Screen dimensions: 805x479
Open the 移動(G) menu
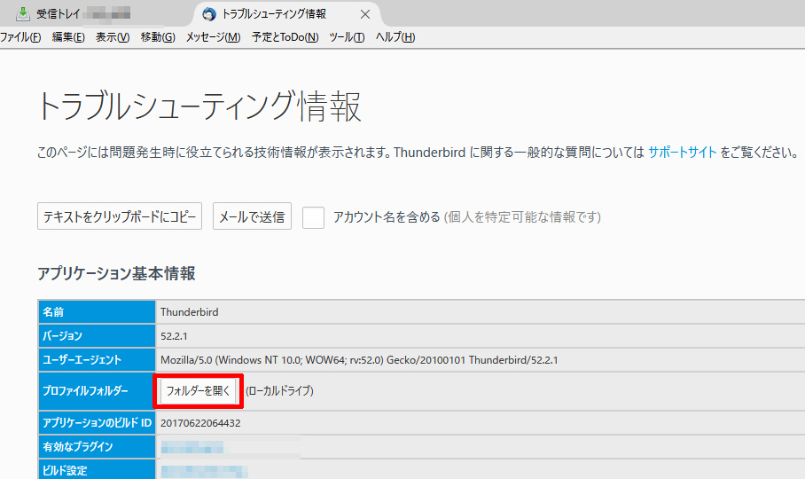coord(158,37)
